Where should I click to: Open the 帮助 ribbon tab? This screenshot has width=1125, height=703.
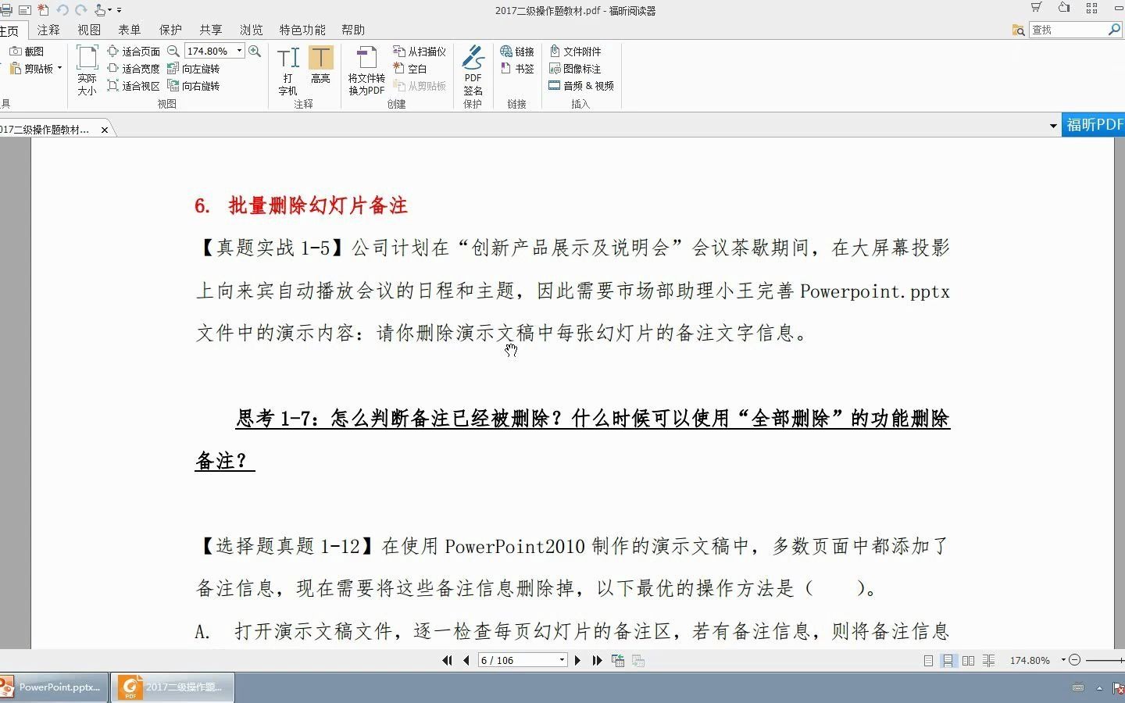[353, 30]
